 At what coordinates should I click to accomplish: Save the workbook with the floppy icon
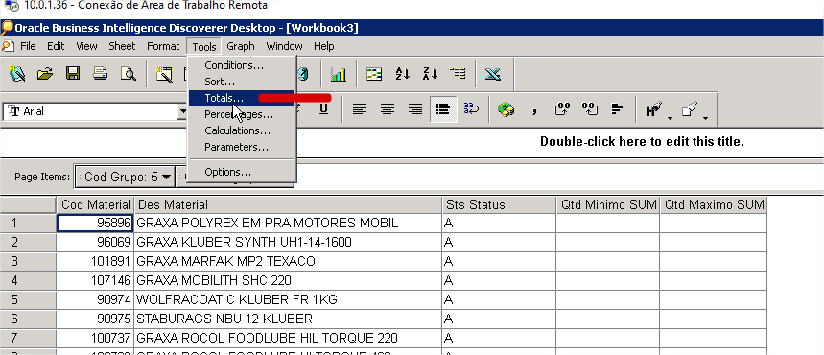coord(73,74)
